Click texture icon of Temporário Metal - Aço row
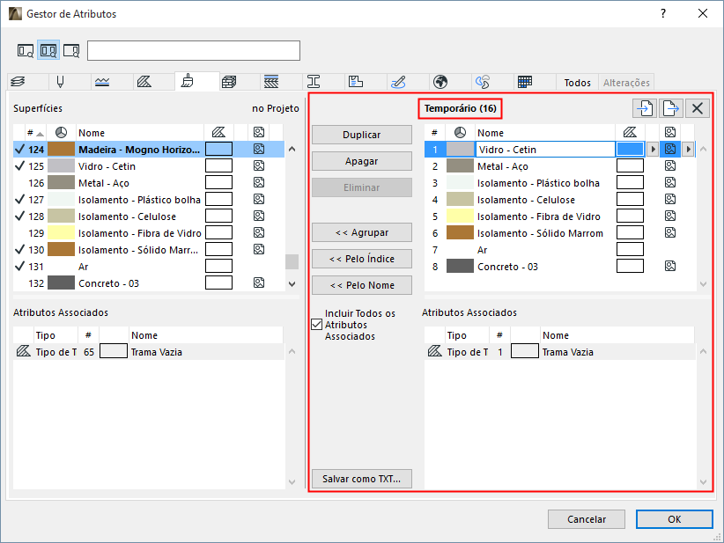Image resolution: width=724 pixels, height=543 pixels. pos(670,166)
